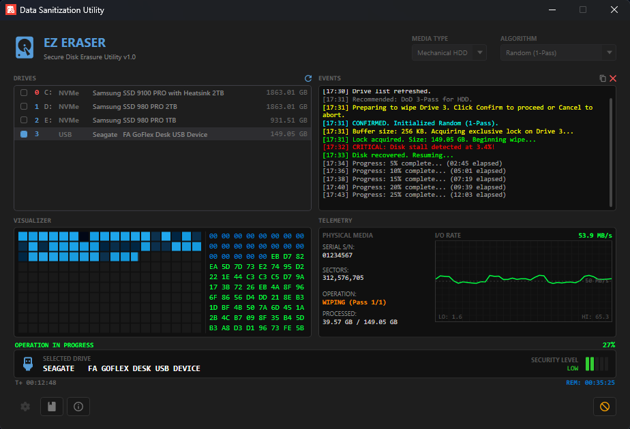Check drive 0 Samsung SSD 9100 PRO
Screen dimensions: 630x429
(24, 93)
